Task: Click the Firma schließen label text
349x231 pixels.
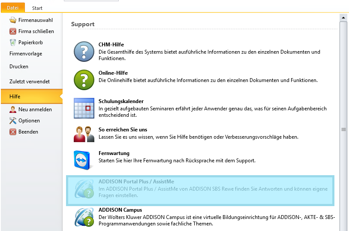Action: pos(36,31)
